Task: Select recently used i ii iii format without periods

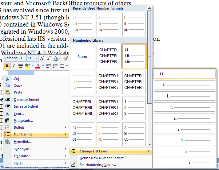Action: tap(108, 24)
